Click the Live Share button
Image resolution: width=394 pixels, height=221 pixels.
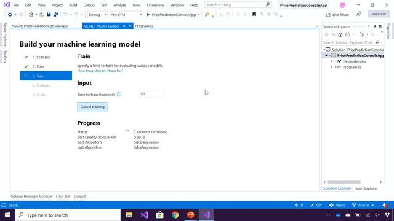[337, 15]
